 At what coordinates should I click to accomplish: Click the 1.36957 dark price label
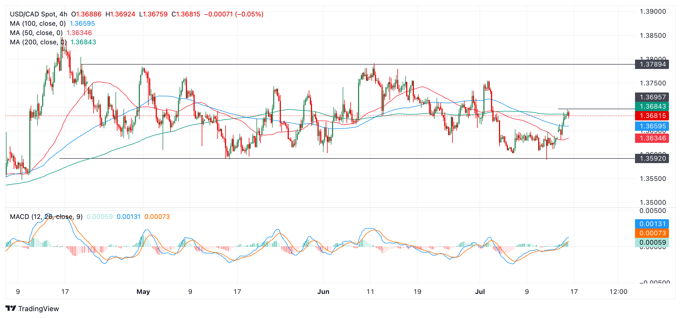652,97
